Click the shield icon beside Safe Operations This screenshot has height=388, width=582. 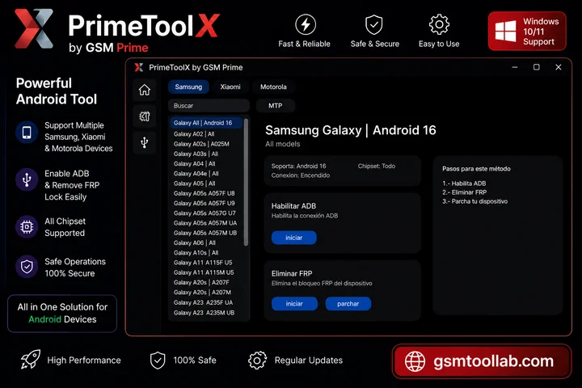[27, 266]
